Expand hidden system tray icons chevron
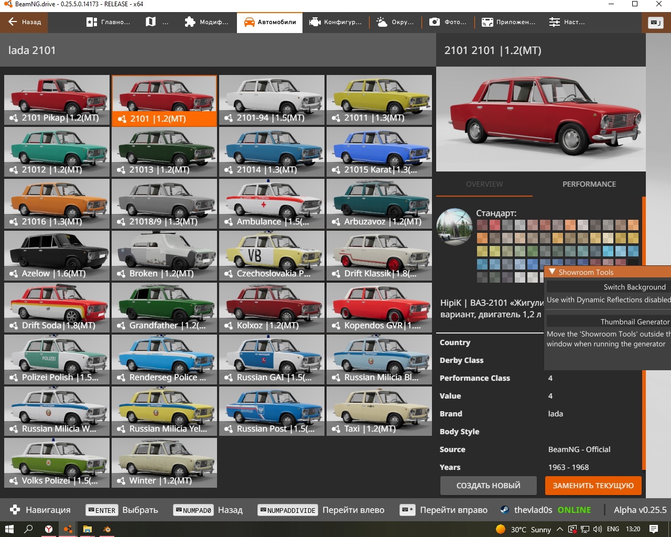Viewport: 671px width, 537px height. click(x=560, y=530)
